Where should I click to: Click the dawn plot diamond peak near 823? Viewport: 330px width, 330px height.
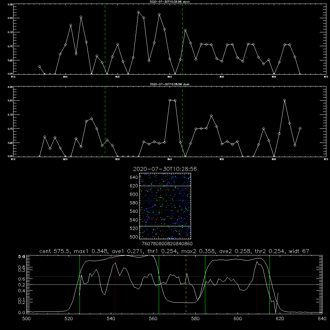tap(81, 17)
